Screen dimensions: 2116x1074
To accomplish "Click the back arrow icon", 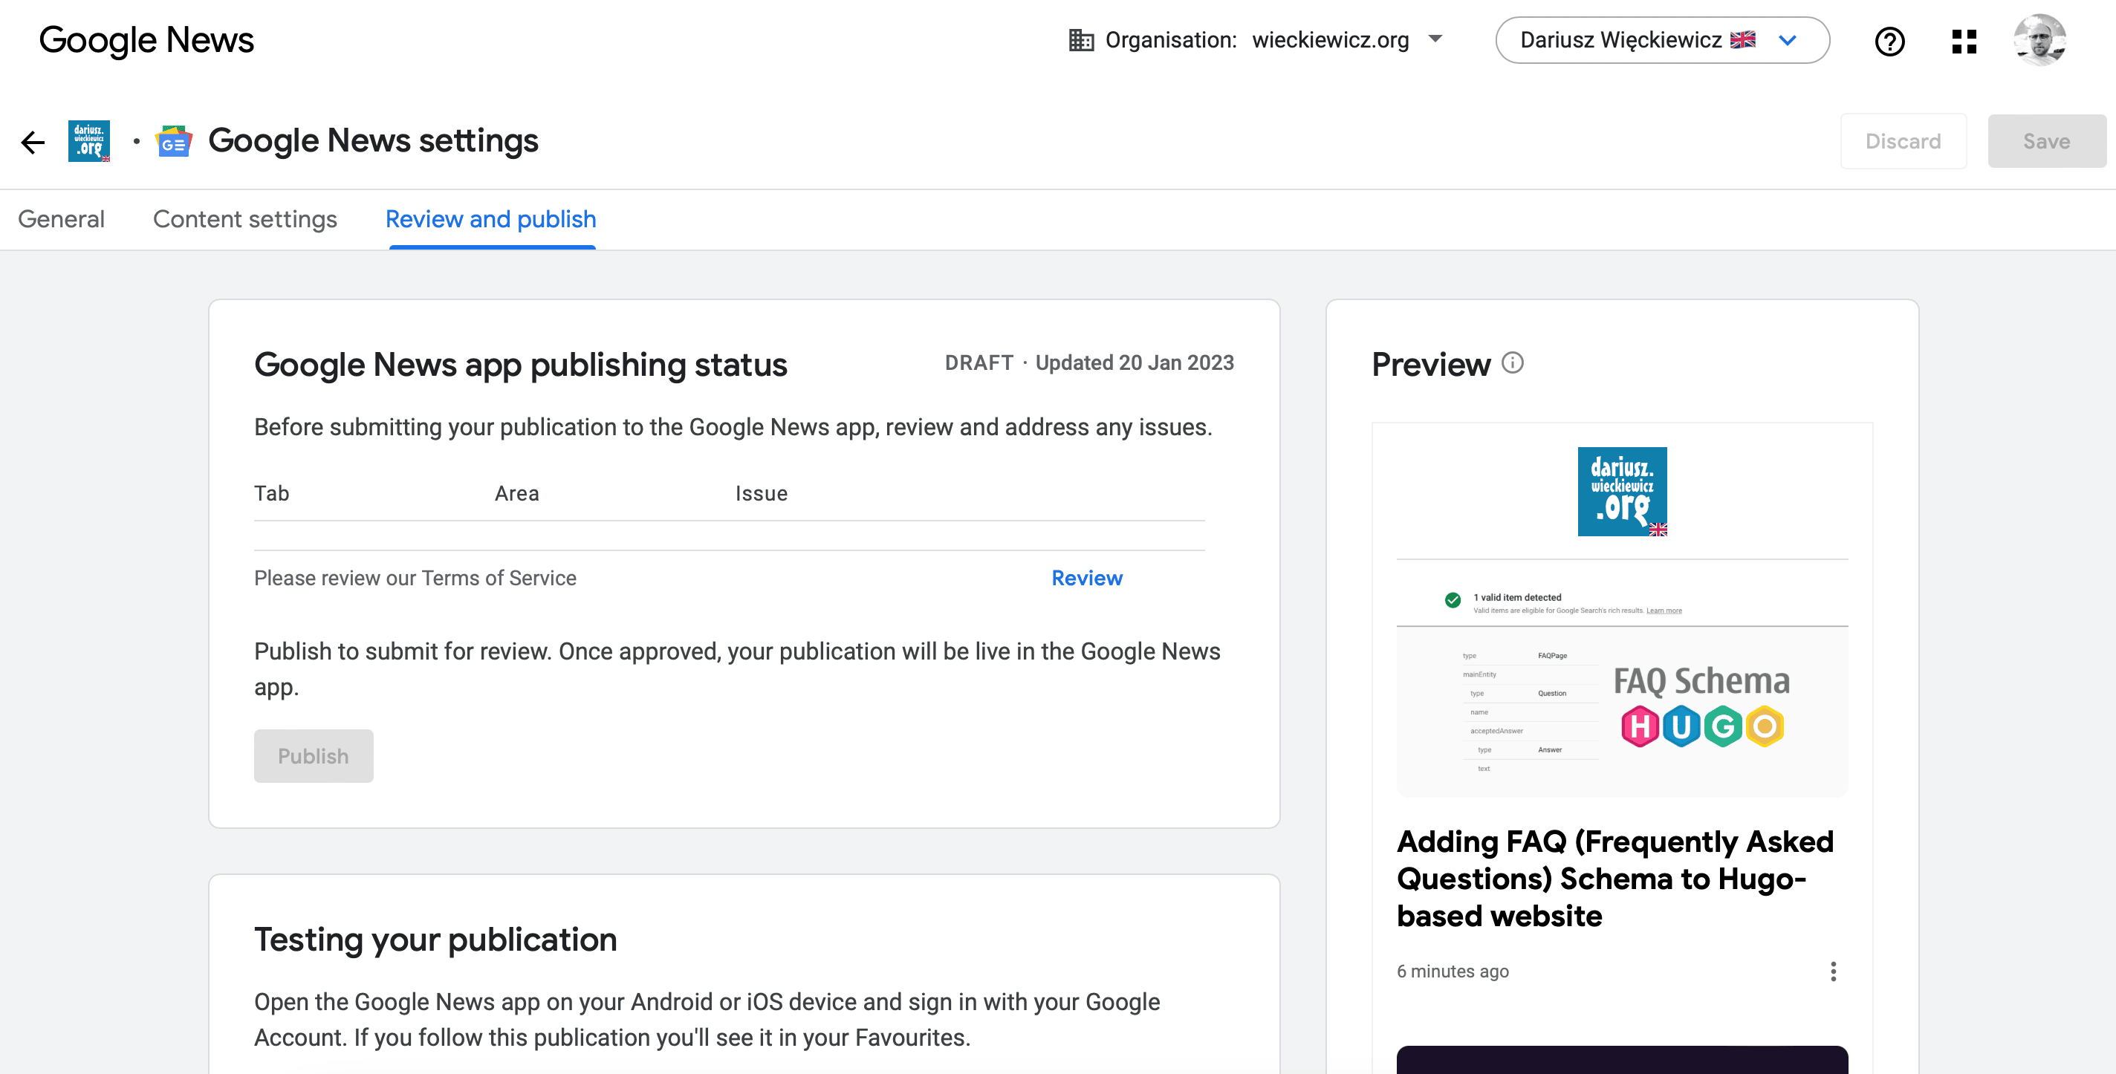I will [33, 142].
